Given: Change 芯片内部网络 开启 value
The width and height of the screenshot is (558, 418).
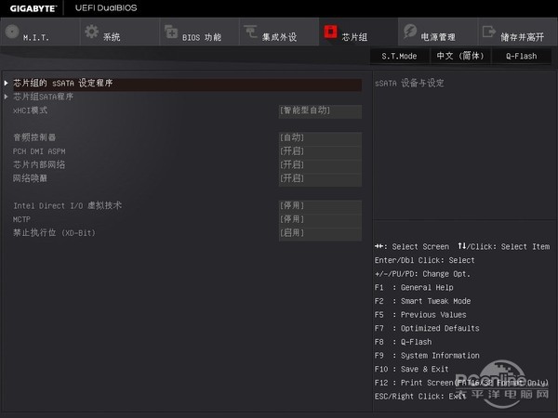Looking at the screenshot, I should click(320, 165).
